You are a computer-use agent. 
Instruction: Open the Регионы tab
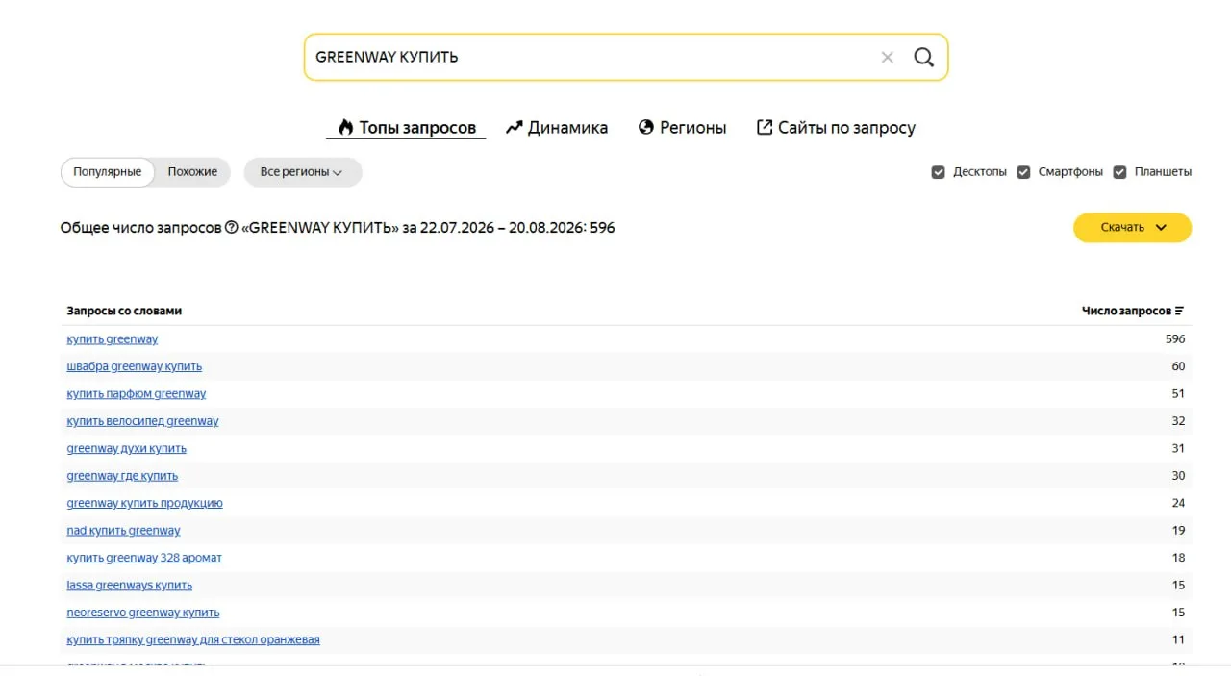point(683,128)
